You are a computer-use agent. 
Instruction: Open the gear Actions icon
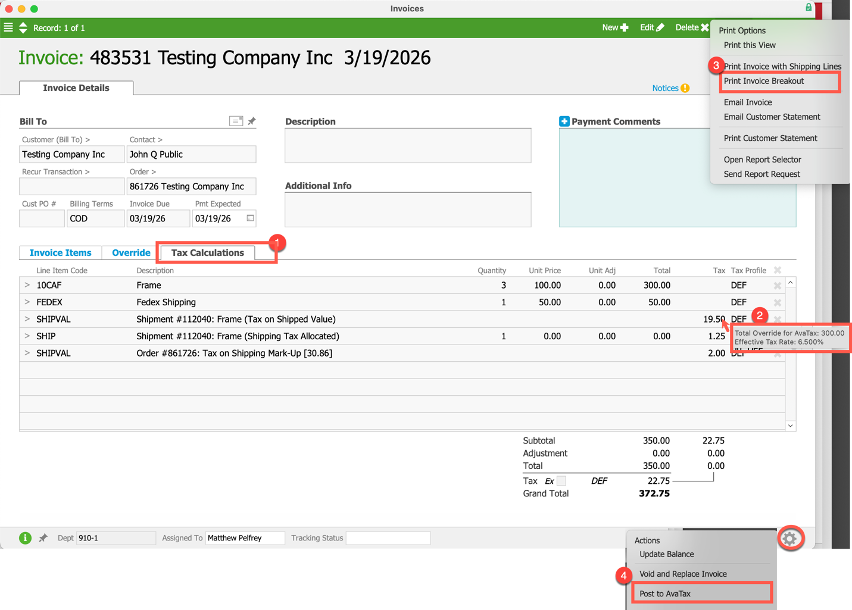tap(790, 539)
